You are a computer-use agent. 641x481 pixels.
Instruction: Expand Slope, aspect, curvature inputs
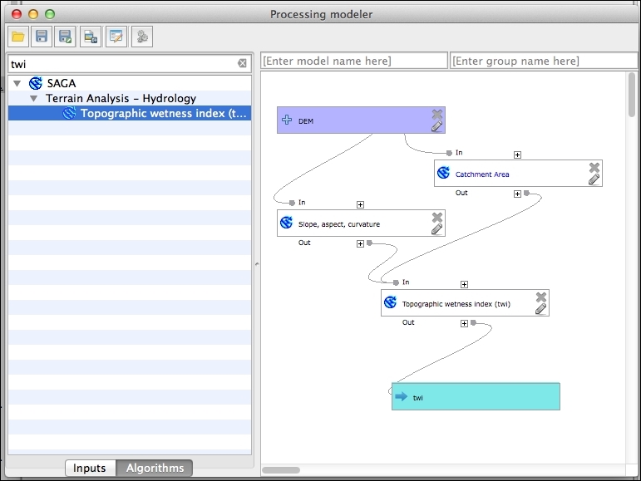[360, 204]
